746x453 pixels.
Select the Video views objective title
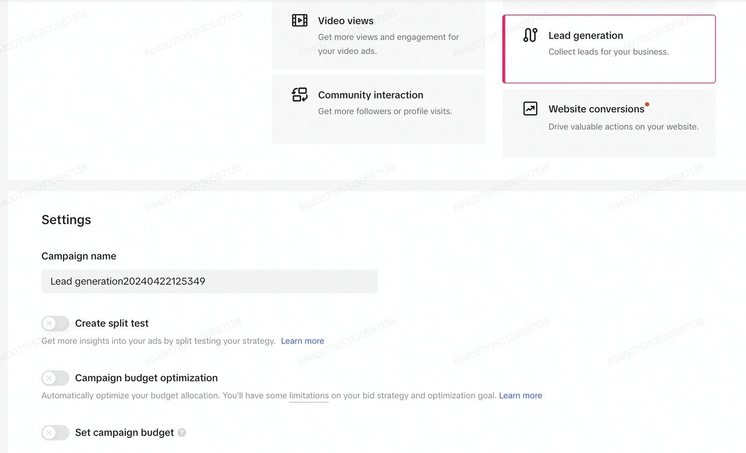(x=346, y=21)
